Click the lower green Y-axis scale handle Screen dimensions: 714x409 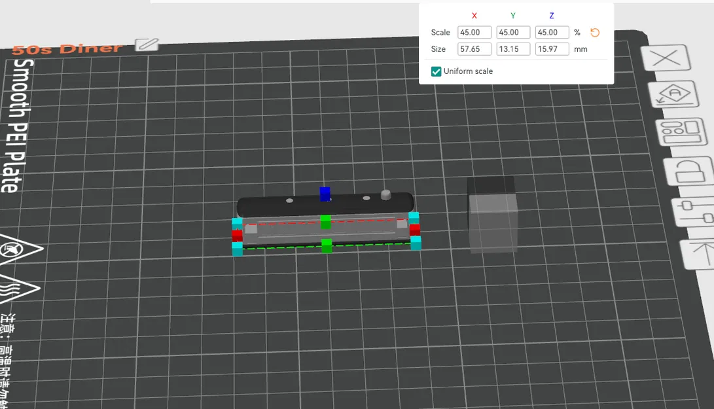pos(327,246)
